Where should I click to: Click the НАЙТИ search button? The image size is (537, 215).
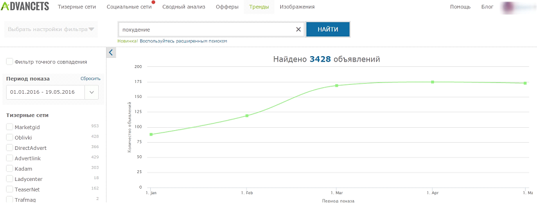tap(327, 29)
